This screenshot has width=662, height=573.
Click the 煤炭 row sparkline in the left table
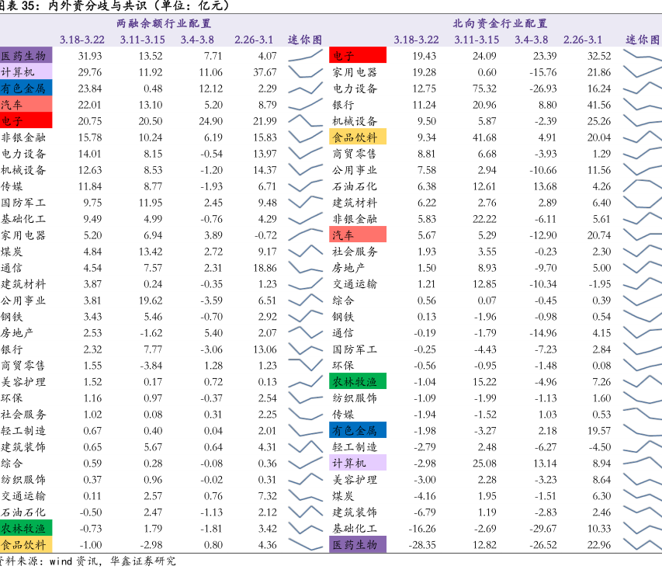pyautogui.click(x=305, y=252)
